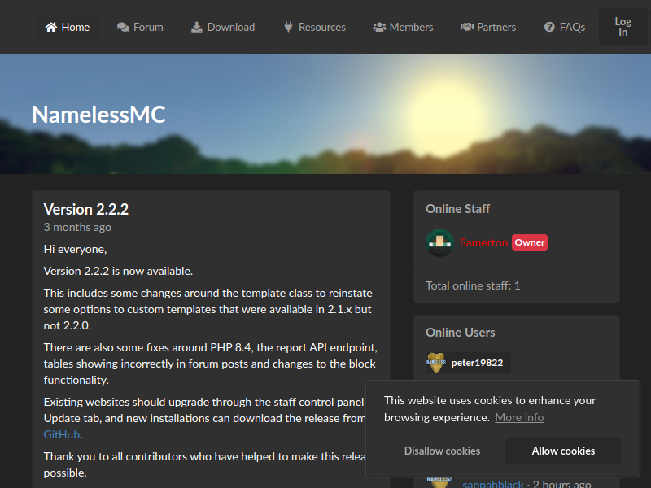Allow cookies in the banner
651x488 pixels.
[x=563, y=451]
